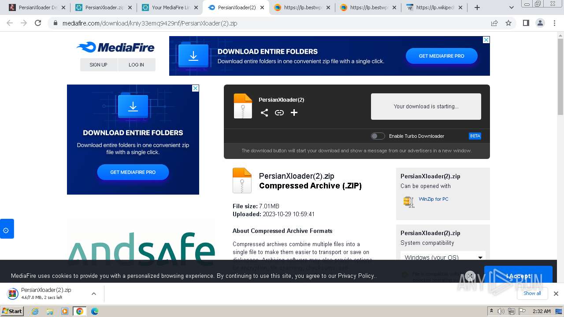
Task: Open File Explorer from taskbar
Action: coord(50,311)
